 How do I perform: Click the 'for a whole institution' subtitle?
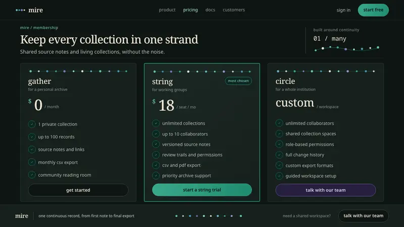pyautogui.click(x=295, y=89)
